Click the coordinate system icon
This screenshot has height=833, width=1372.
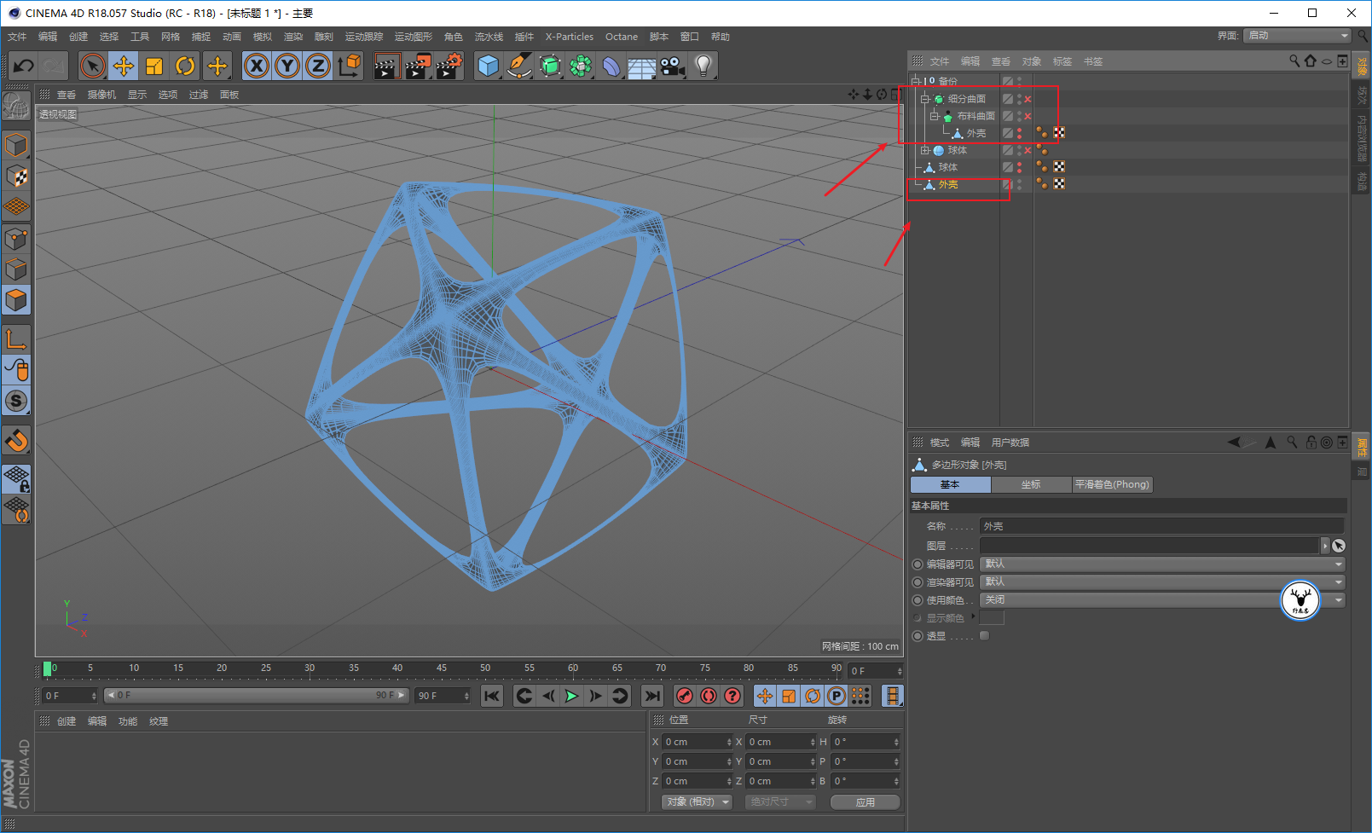(350, 66)
